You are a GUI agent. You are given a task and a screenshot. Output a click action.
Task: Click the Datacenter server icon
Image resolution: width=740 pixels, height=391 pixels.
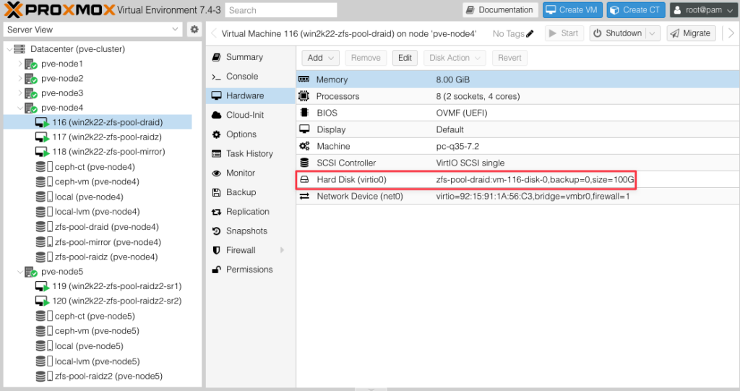pos(20,48)
